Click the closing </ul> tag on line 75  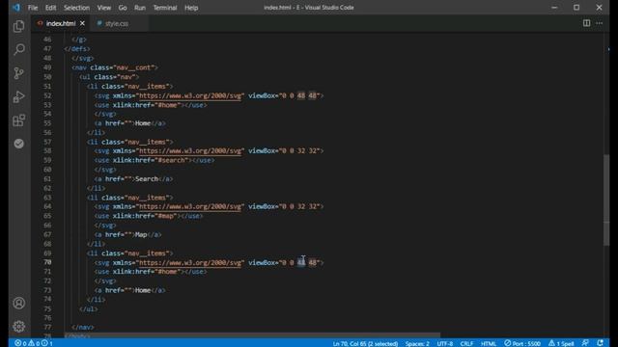[x=88, y=309]
